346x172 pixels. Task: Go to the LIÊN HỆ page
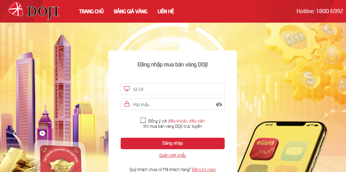pos(166,11)
